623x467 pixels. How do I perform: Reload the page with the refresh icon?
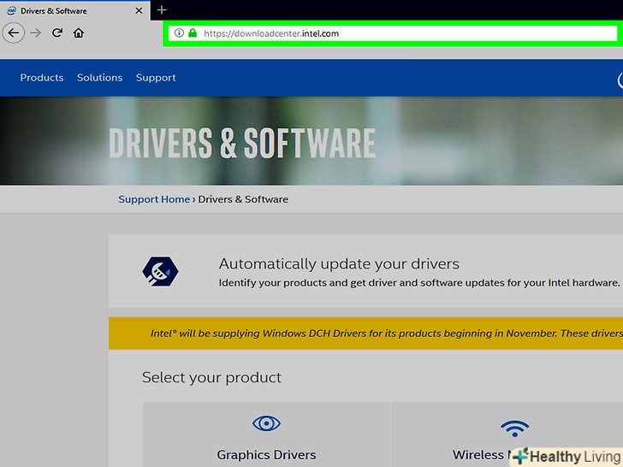[57, 33]
